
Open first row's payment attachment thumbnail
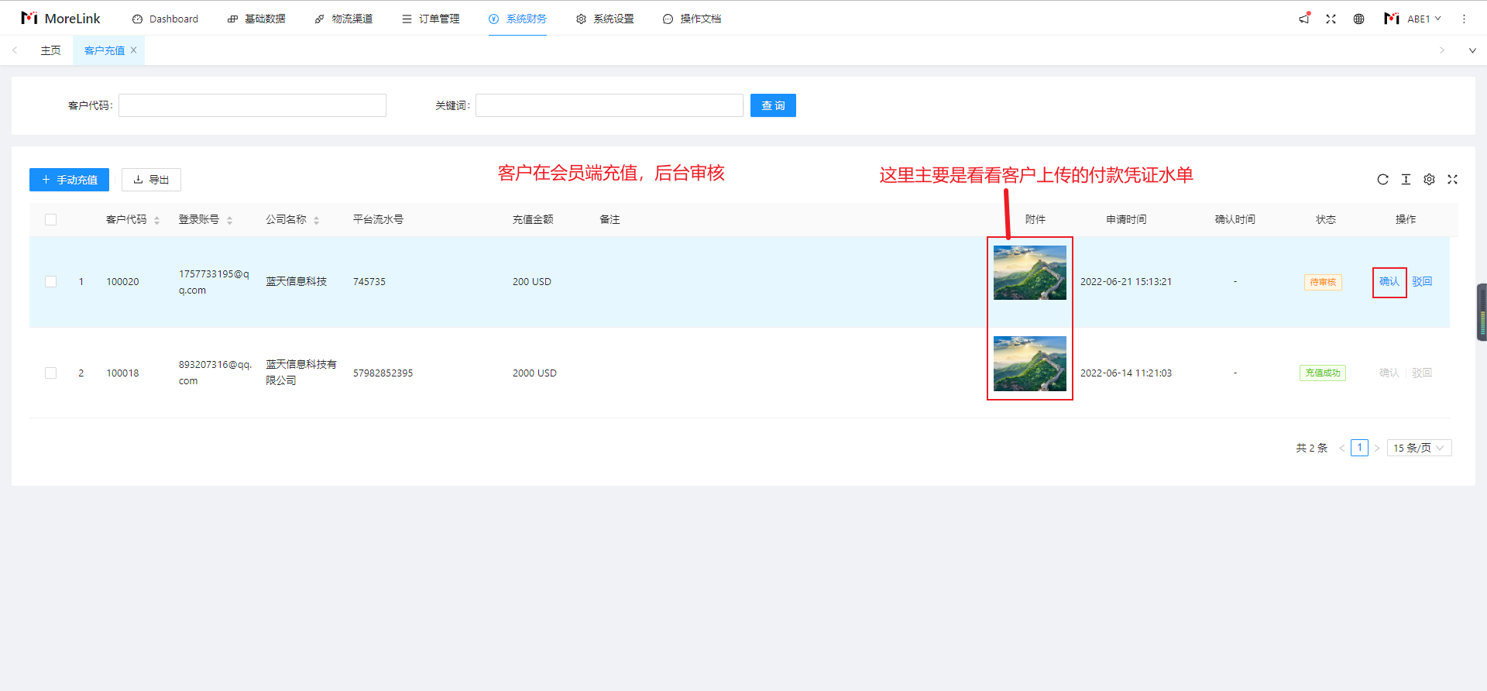1029,273
